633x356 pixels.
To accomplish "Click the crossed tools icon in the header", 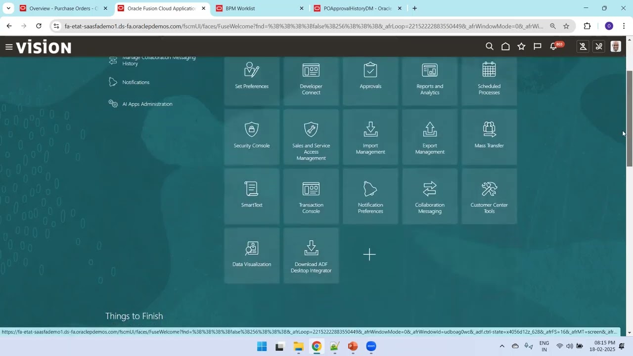I will 599,46.
